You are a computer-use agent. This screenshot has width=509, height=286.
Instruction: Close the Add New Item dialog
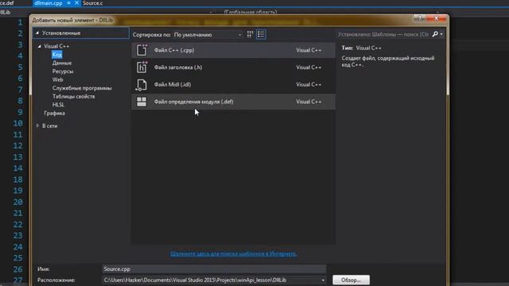[x=437, y=18]
